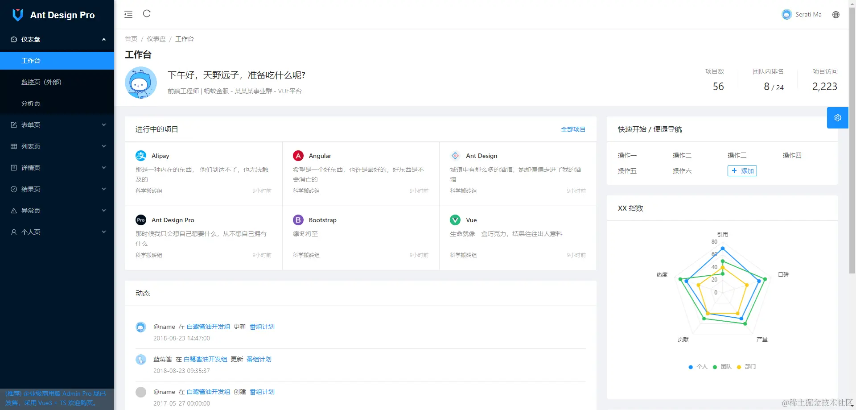Click the Angular project logo
The image size is (856, 410).
pyautogui.click(x=298, y=156)
